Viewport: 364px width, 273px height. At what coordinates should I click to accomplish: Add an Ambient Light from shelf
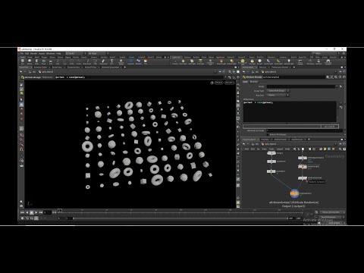click(x=289, y=61)
